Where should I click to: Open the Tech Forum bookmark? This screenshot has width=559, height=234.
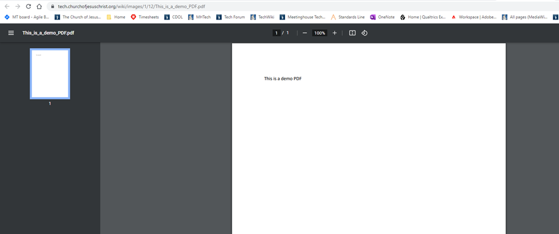[230, 17]
